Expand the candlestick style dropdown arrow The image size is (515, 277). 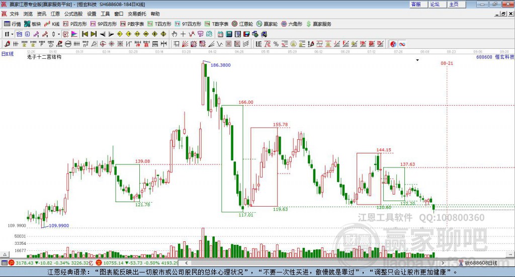click(59, 34)
